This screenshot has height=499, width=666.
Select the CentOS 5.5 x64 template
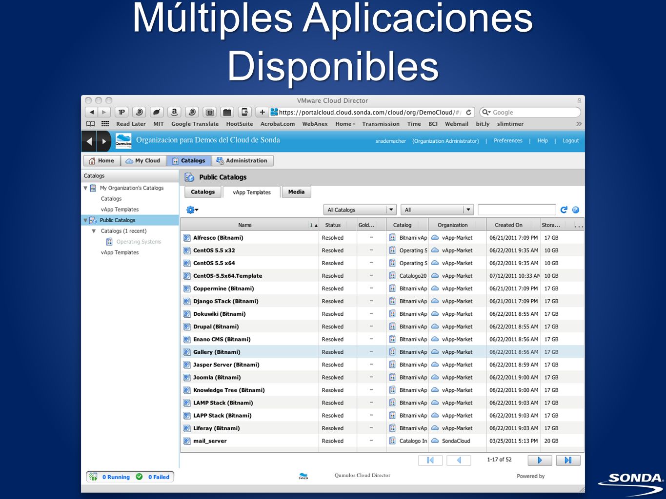(214, 263)
